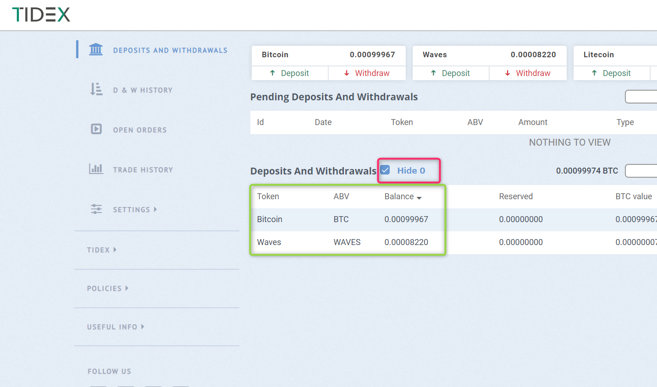Click the D & W History sort icon
657x387 pixels.
click(x=96, y=89)
